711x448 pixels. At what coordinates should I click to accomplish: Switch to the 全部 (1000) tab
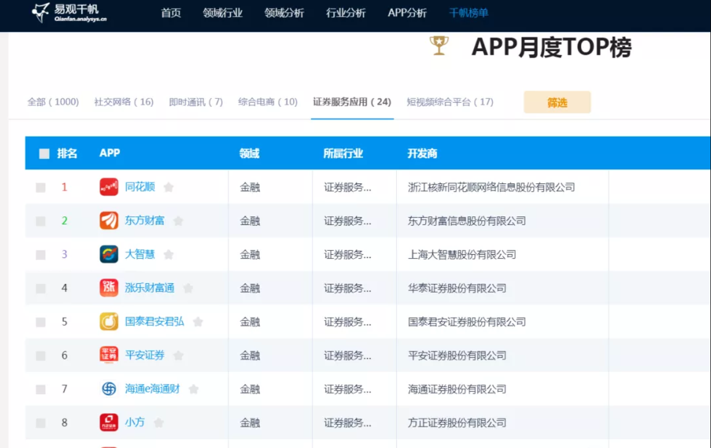coord(53,102)
